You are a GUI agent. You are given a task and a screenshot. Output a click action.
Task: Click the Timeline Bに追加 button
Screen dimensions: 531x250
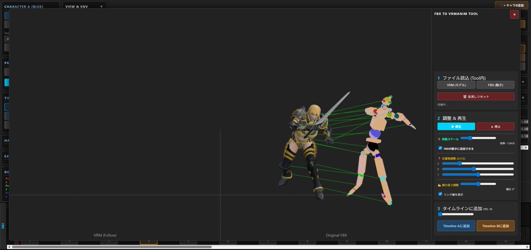point(496,226)
